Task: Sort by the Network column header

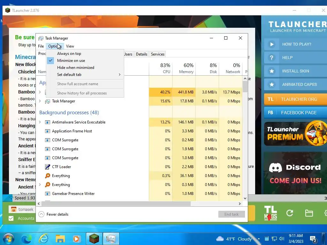Action: [x=231, y=68]
